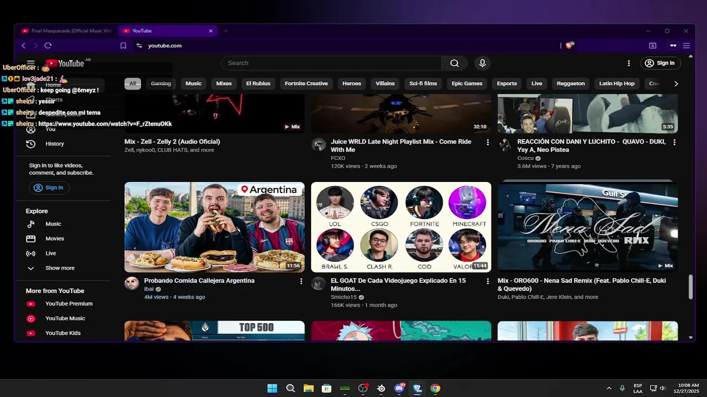The image size is (707, 397).
Task: Reload the page in the browser
Action: (48, 46)
